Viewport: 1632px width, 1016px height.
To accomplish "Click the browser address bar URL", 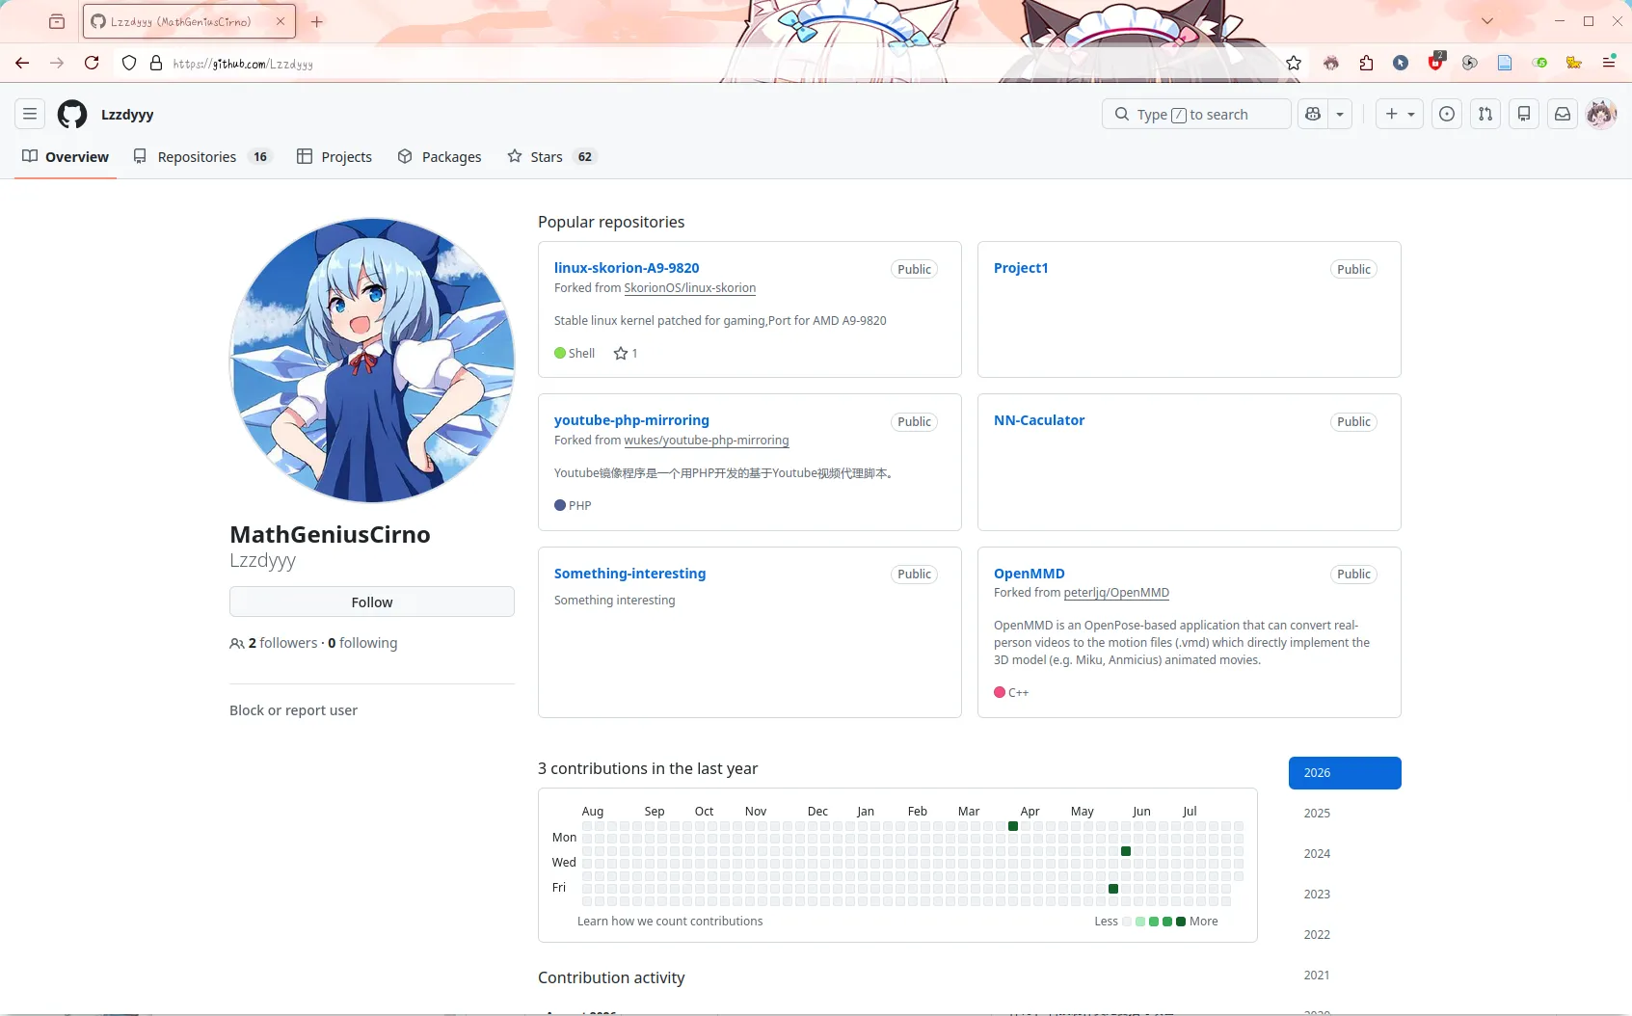I will coord(243,64).
